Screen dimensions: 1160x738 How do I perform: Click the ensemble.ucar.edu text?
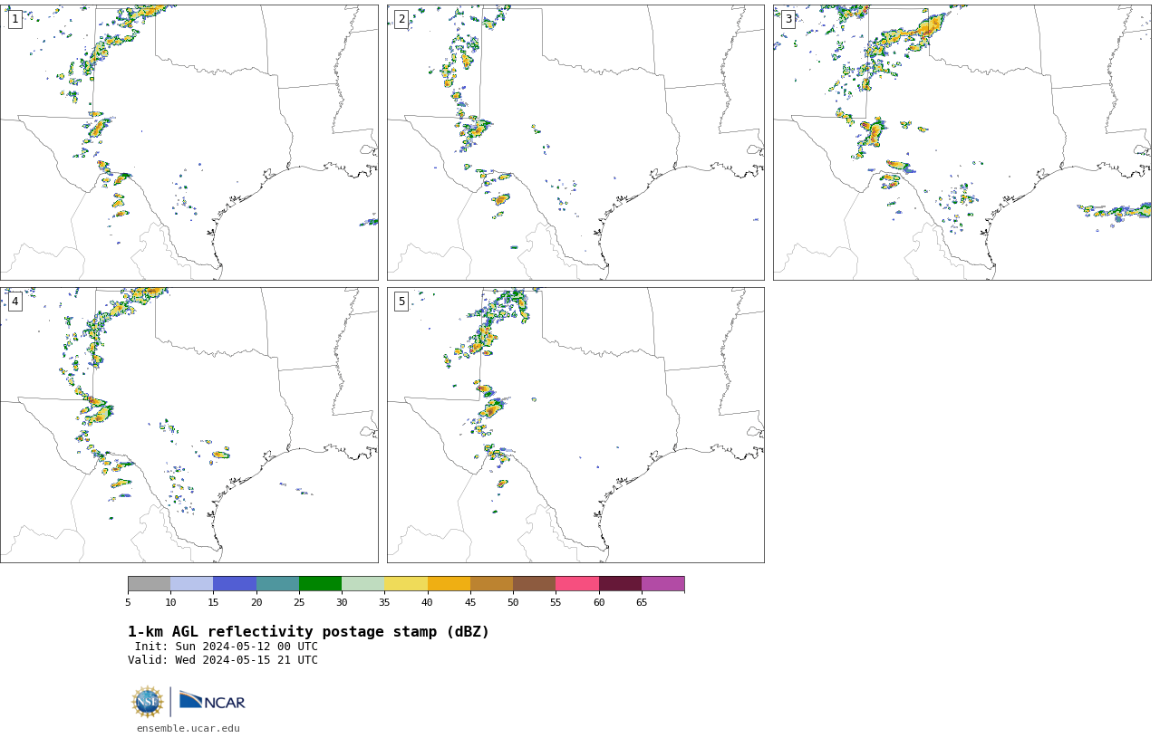(x=188, y=728)
